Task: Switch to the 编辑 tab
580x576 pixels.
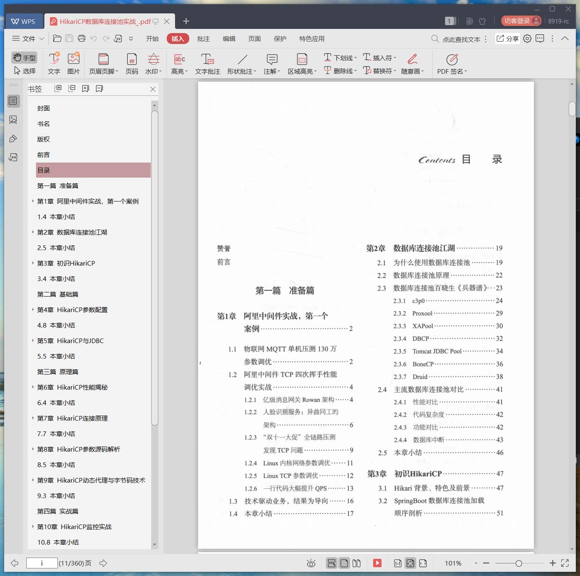Action: point(229,39)
